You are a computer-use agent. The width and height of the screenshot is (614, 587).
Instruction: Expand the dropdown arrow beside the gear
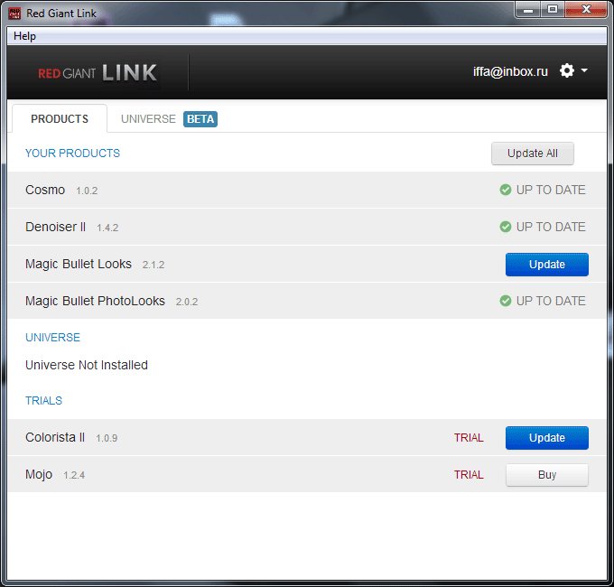[584, 70]
